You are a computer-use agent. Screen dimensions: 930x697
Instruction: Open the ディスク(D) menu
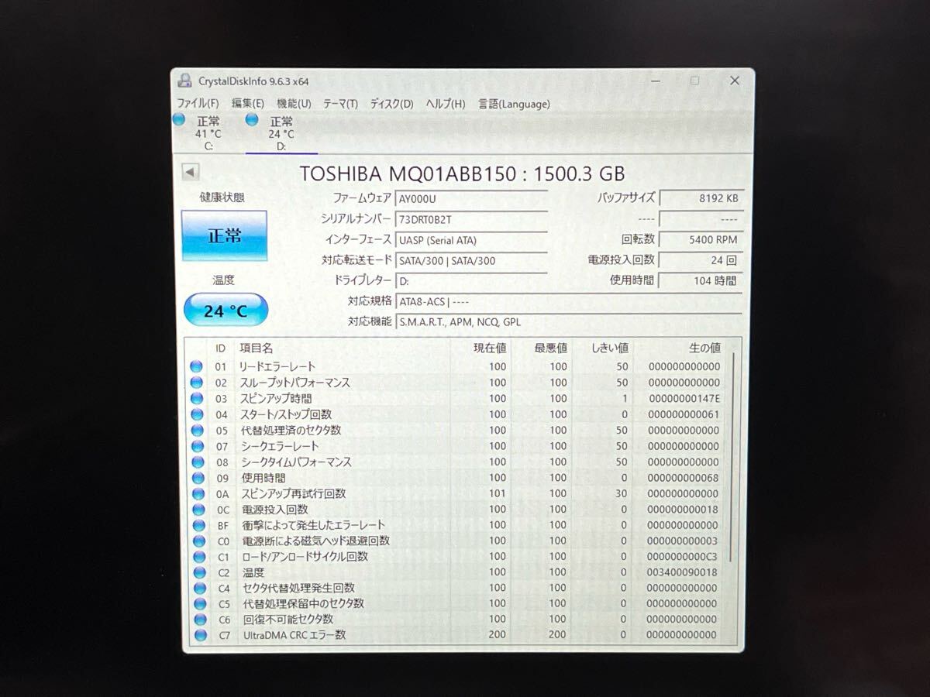pos(391,104)
